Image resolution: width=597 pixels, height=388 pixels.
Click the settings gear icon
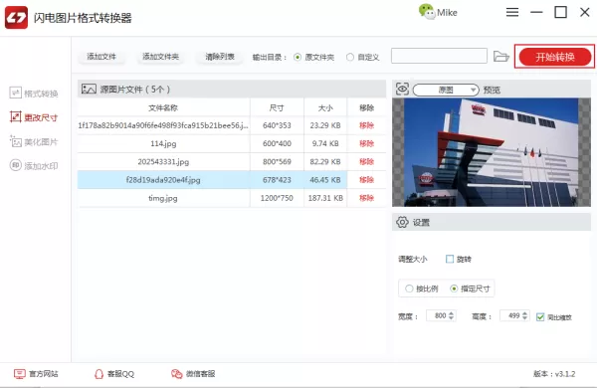point(402,222)
